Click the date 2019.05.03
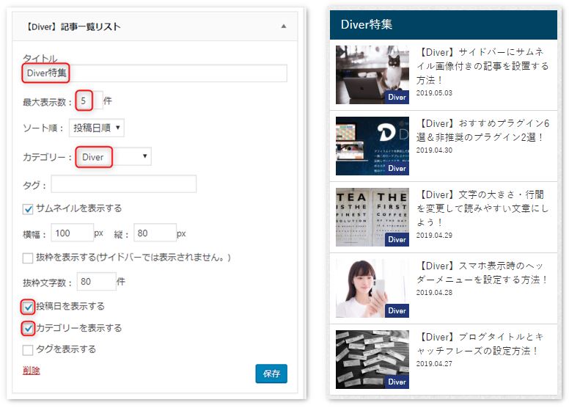The width and height of the screenshot is (569, 408). pos(434,93)
